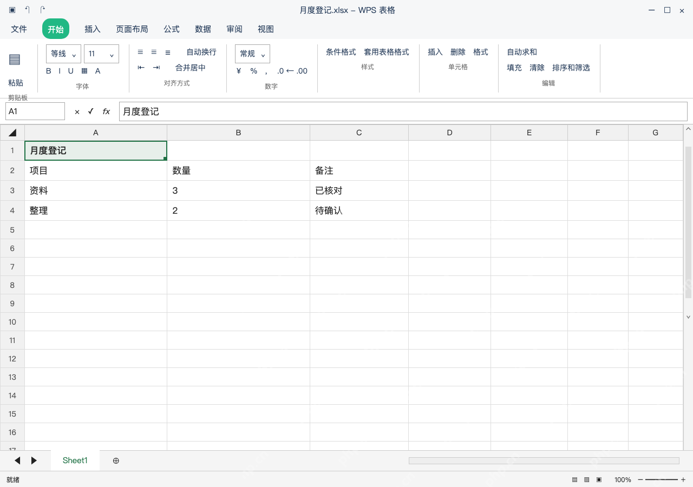Open 条件格式 conditional formatting
Viewport: 693px width, 487px height.
pos(341,52)
